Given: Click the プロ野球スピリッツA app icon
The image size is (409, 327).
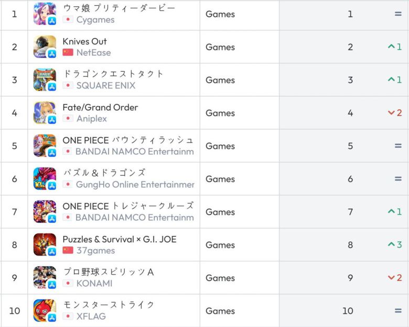Looking at the screenshot, I should pyautogui.click(x=45, y=278).
